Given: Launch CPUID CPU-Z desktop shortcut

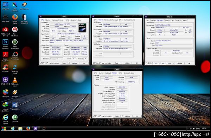Looking at the screenshot, I should click(x=5, y=81).
